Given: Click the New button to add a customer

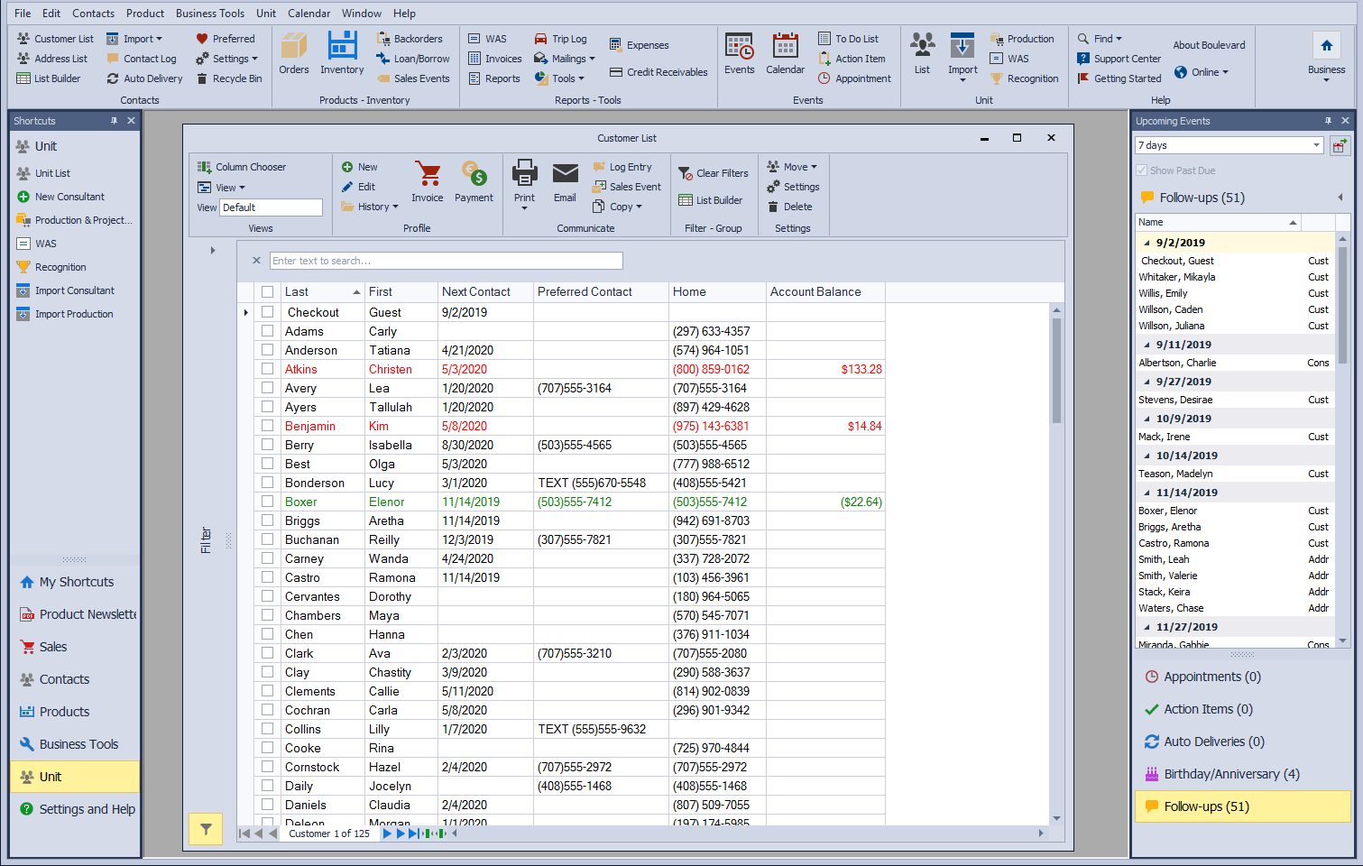Looking at the screenshot, I should [359, 166].
